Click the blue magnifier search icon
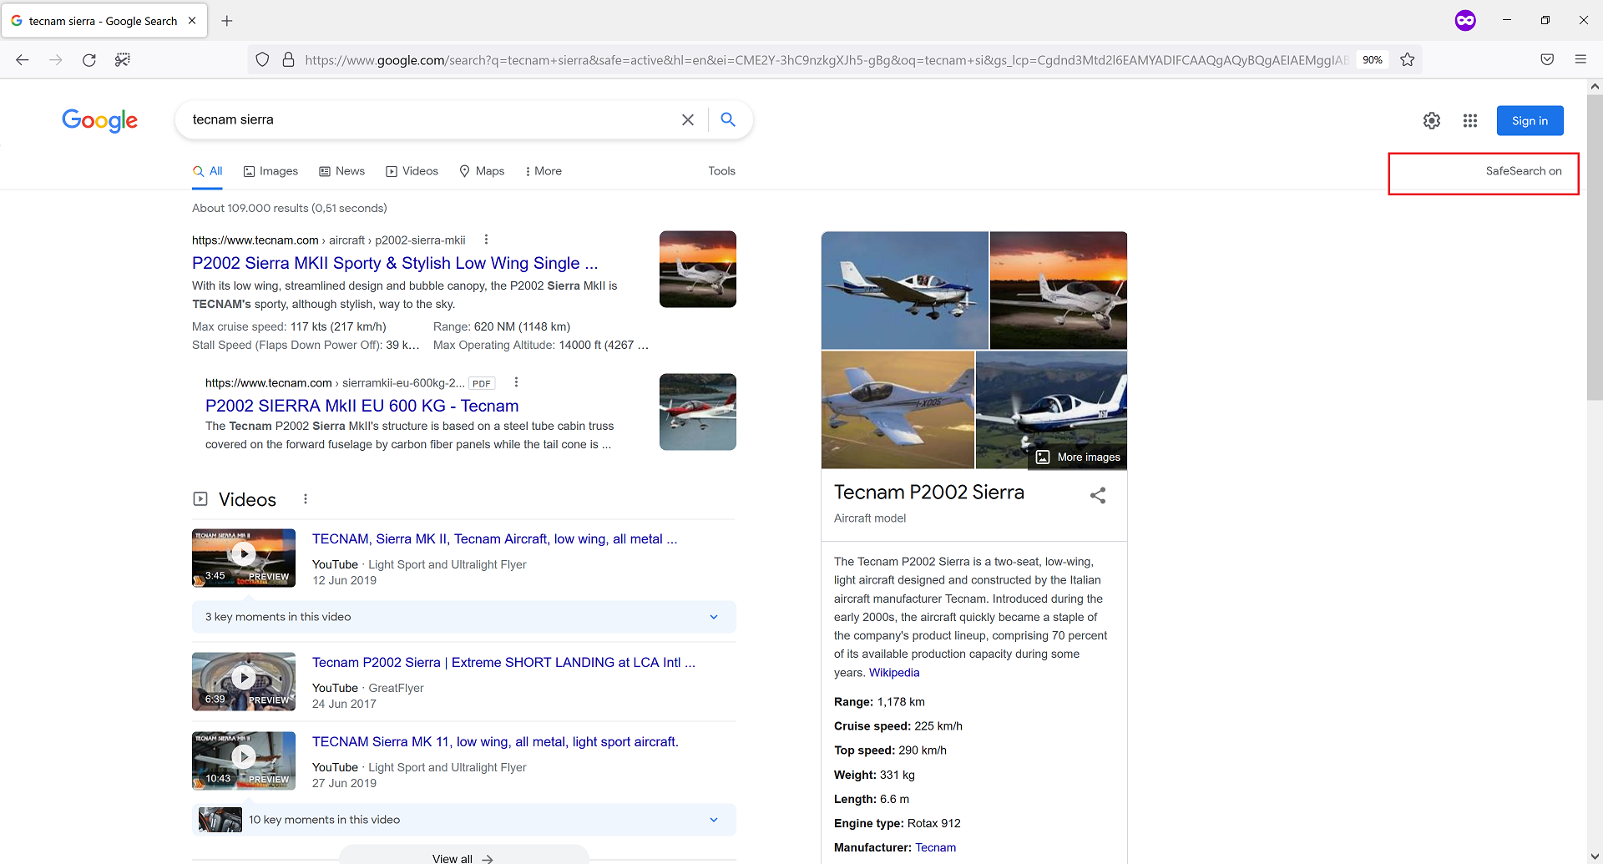1603x864 pixels. (x=728, y=119)
